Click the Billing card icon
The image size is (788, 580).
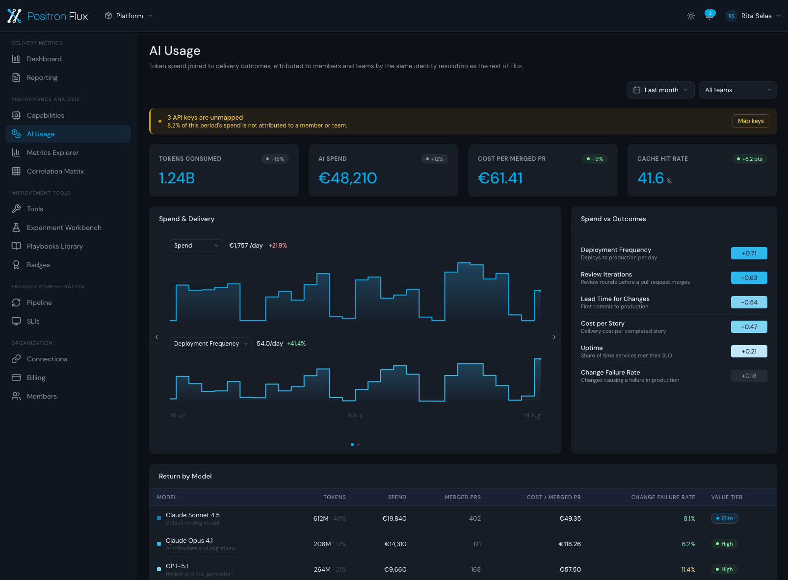[16, 378]
